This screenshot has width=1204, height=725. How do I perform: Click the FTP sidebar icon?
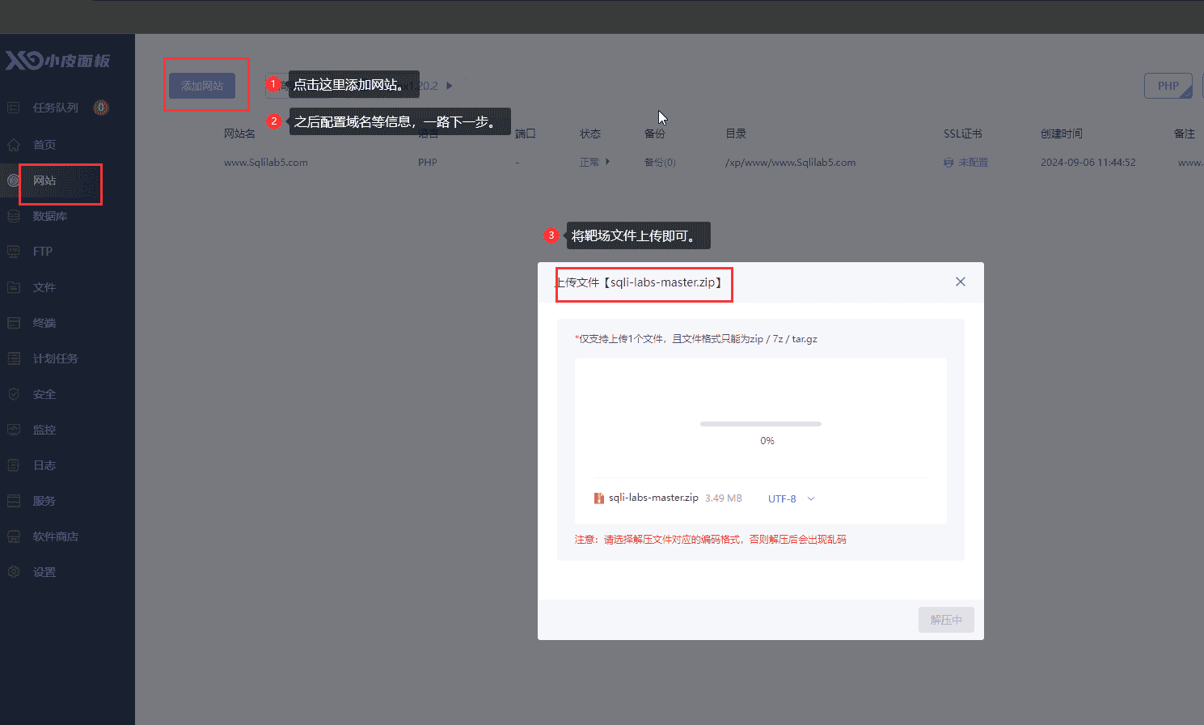pos(14,252)
